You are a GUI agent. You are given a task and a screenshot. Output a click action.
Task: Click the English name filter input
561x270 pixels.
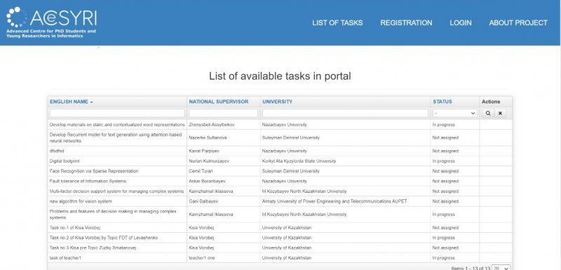click(117, 114)
